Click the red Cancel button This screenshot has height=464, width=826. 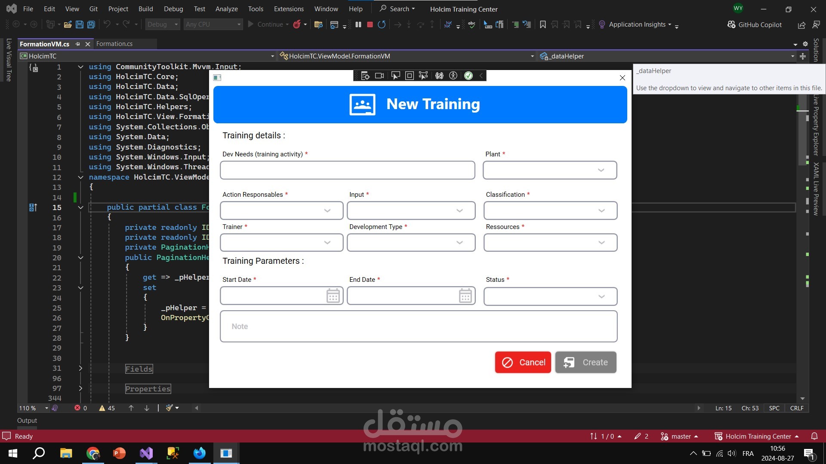pos(523,362)
